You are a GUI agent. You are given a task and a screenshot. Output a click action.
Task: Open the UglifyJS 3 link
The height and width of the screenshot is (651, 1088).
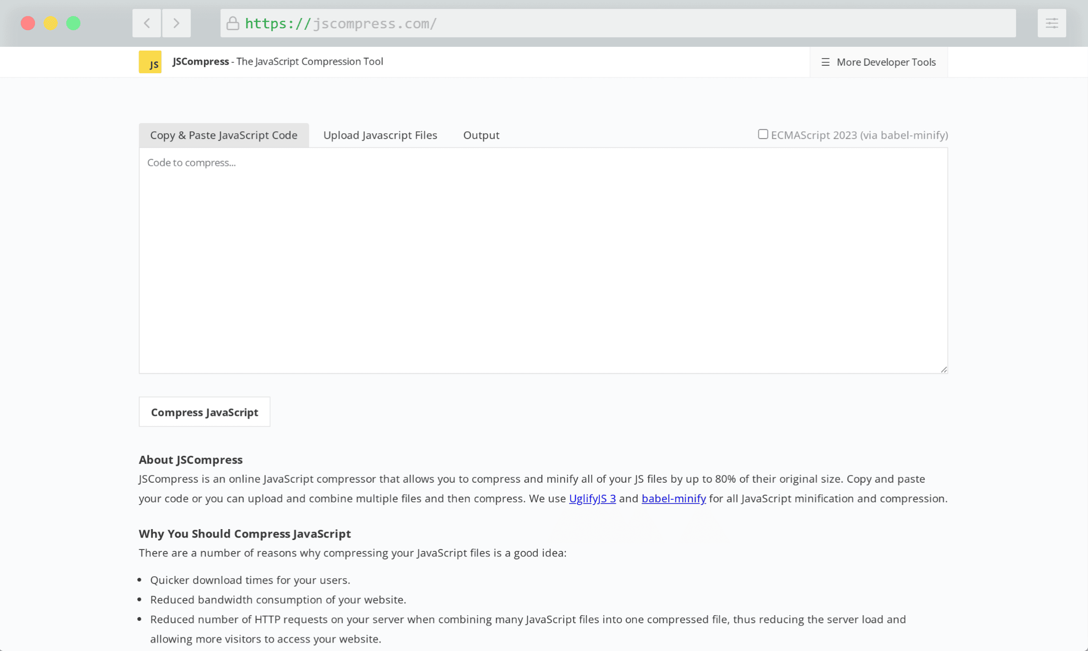pos(592,498)
